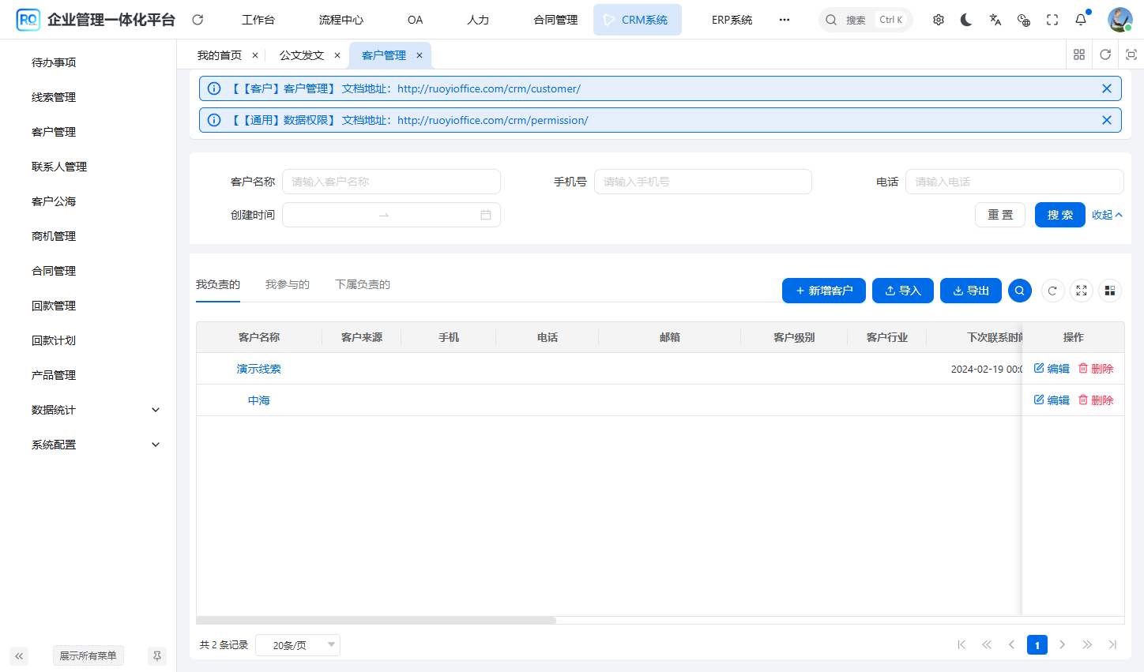The image size is (1144, 672).
Task: Focus the 电话 input field
Action: tap(1014, 182)
